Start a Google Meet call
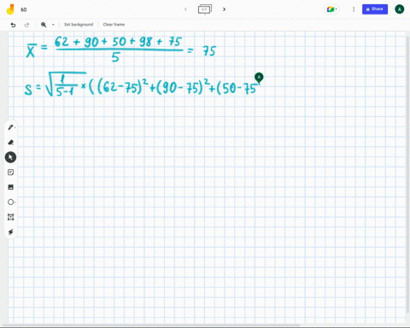Viewport: 410px width, 328px height. coord(331,9)
